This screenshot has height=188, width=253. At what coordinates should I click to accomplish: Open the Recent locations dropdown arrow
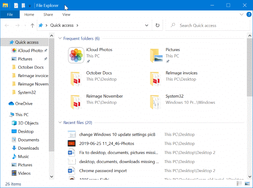tap(25, 26)
